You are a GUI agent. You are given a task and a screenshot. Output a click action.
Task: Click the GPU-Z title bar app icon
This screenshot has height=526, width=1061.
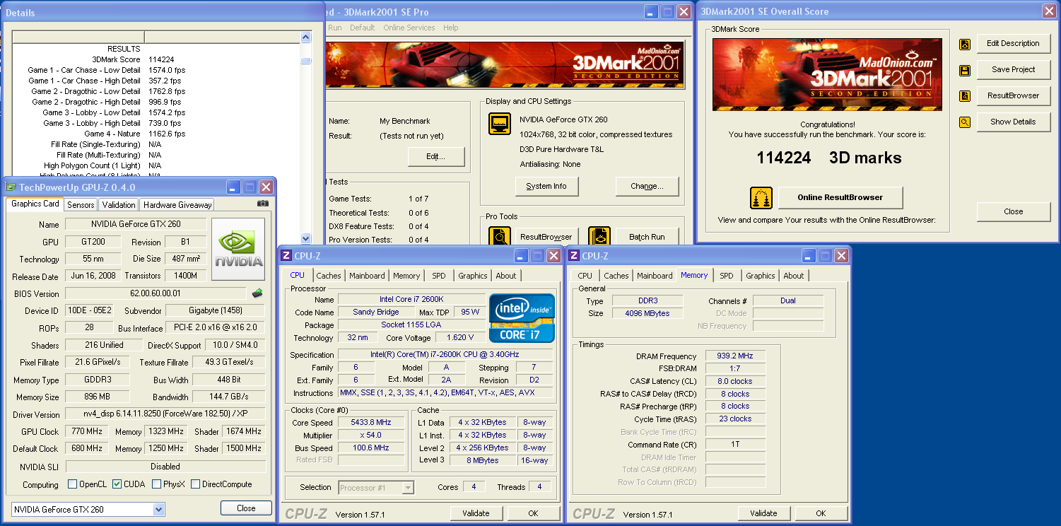coord(11,187)
